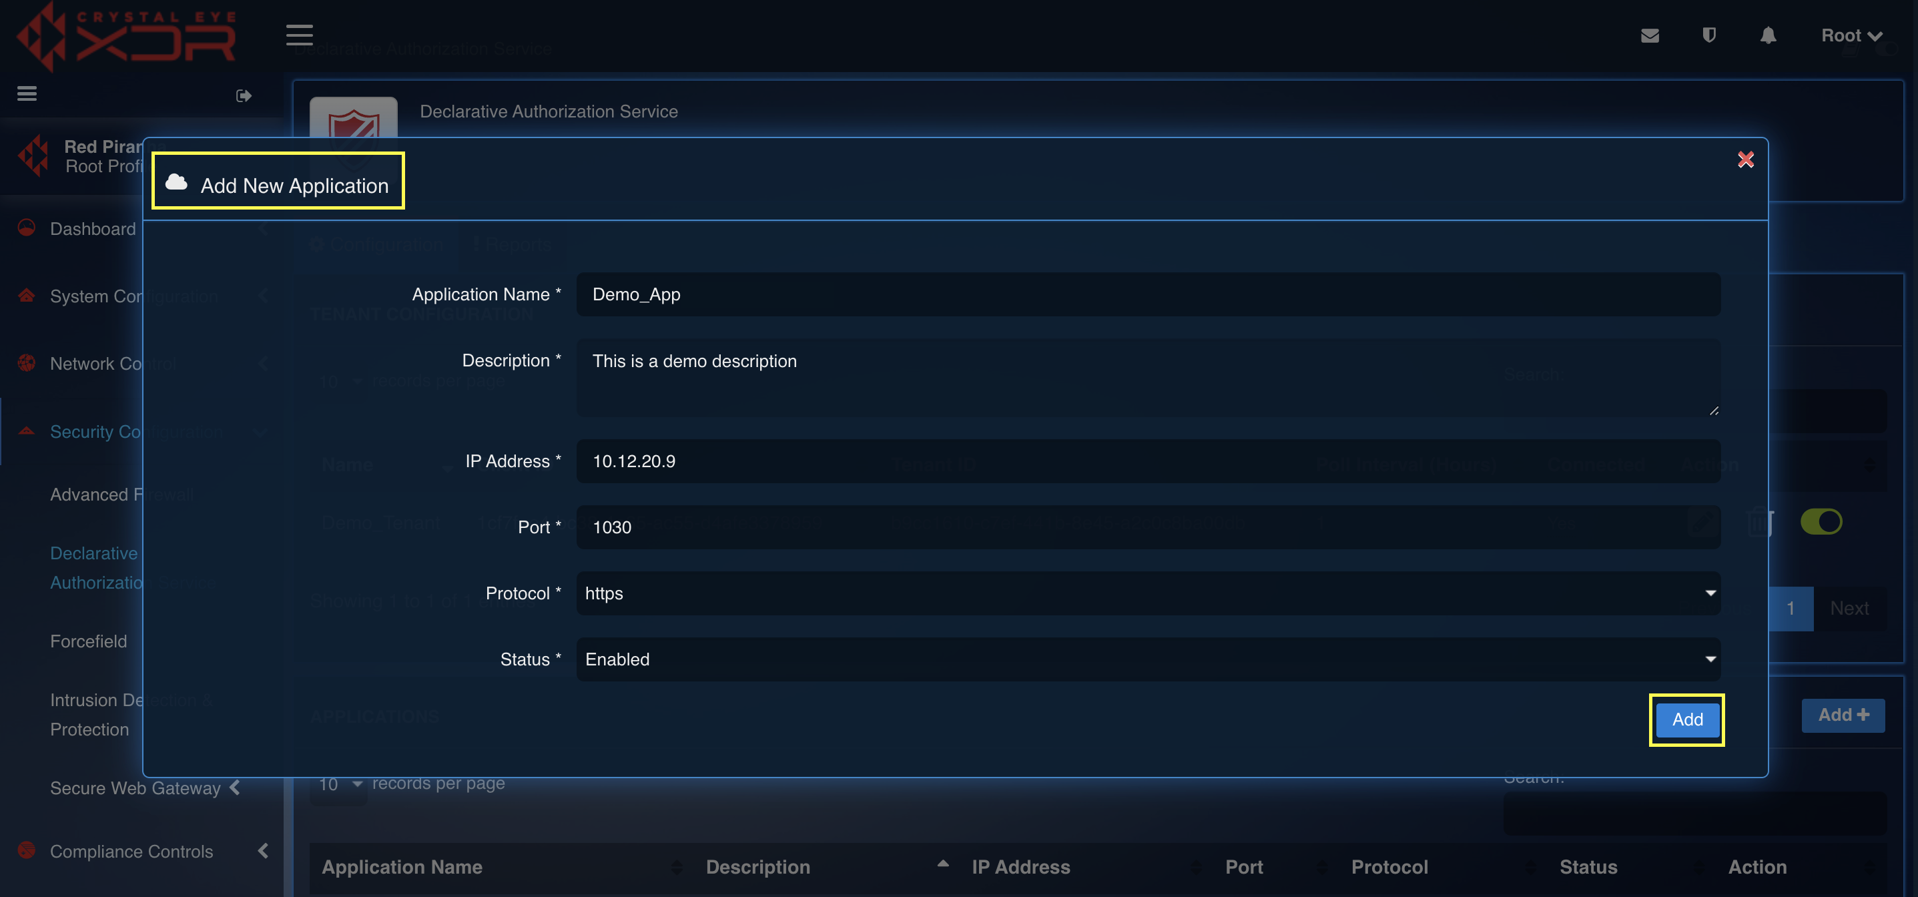The image size is (1918, 897).
Task: Click the trash delete icon in tenant row
Action: (1760, 522)
